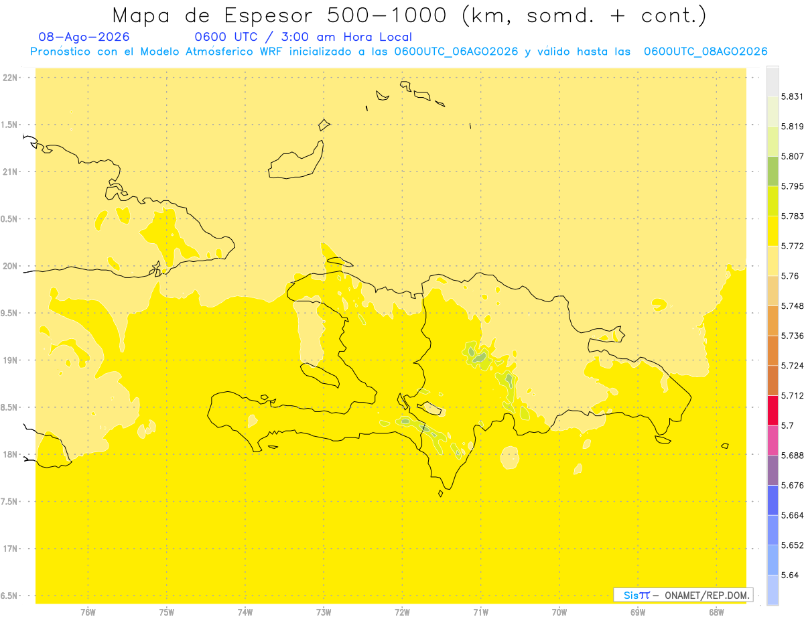Pick the purple swatch between 5.676 and 5.688

[773, 470]
